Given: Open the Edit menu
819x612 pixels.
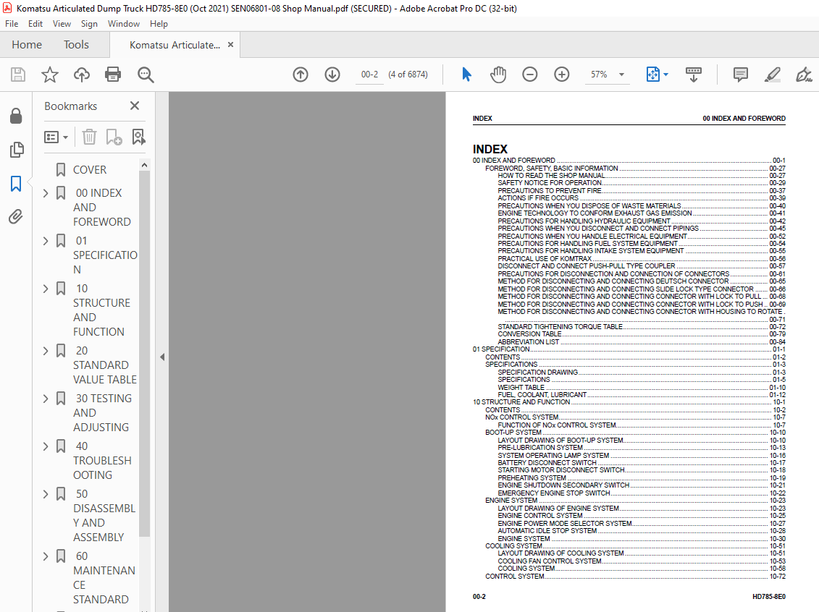Looking at the screenshot, I should [35, 23].
